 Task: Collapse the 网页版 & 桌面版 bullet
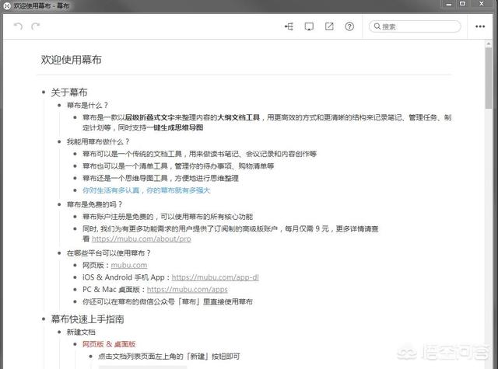click(75, 344)
